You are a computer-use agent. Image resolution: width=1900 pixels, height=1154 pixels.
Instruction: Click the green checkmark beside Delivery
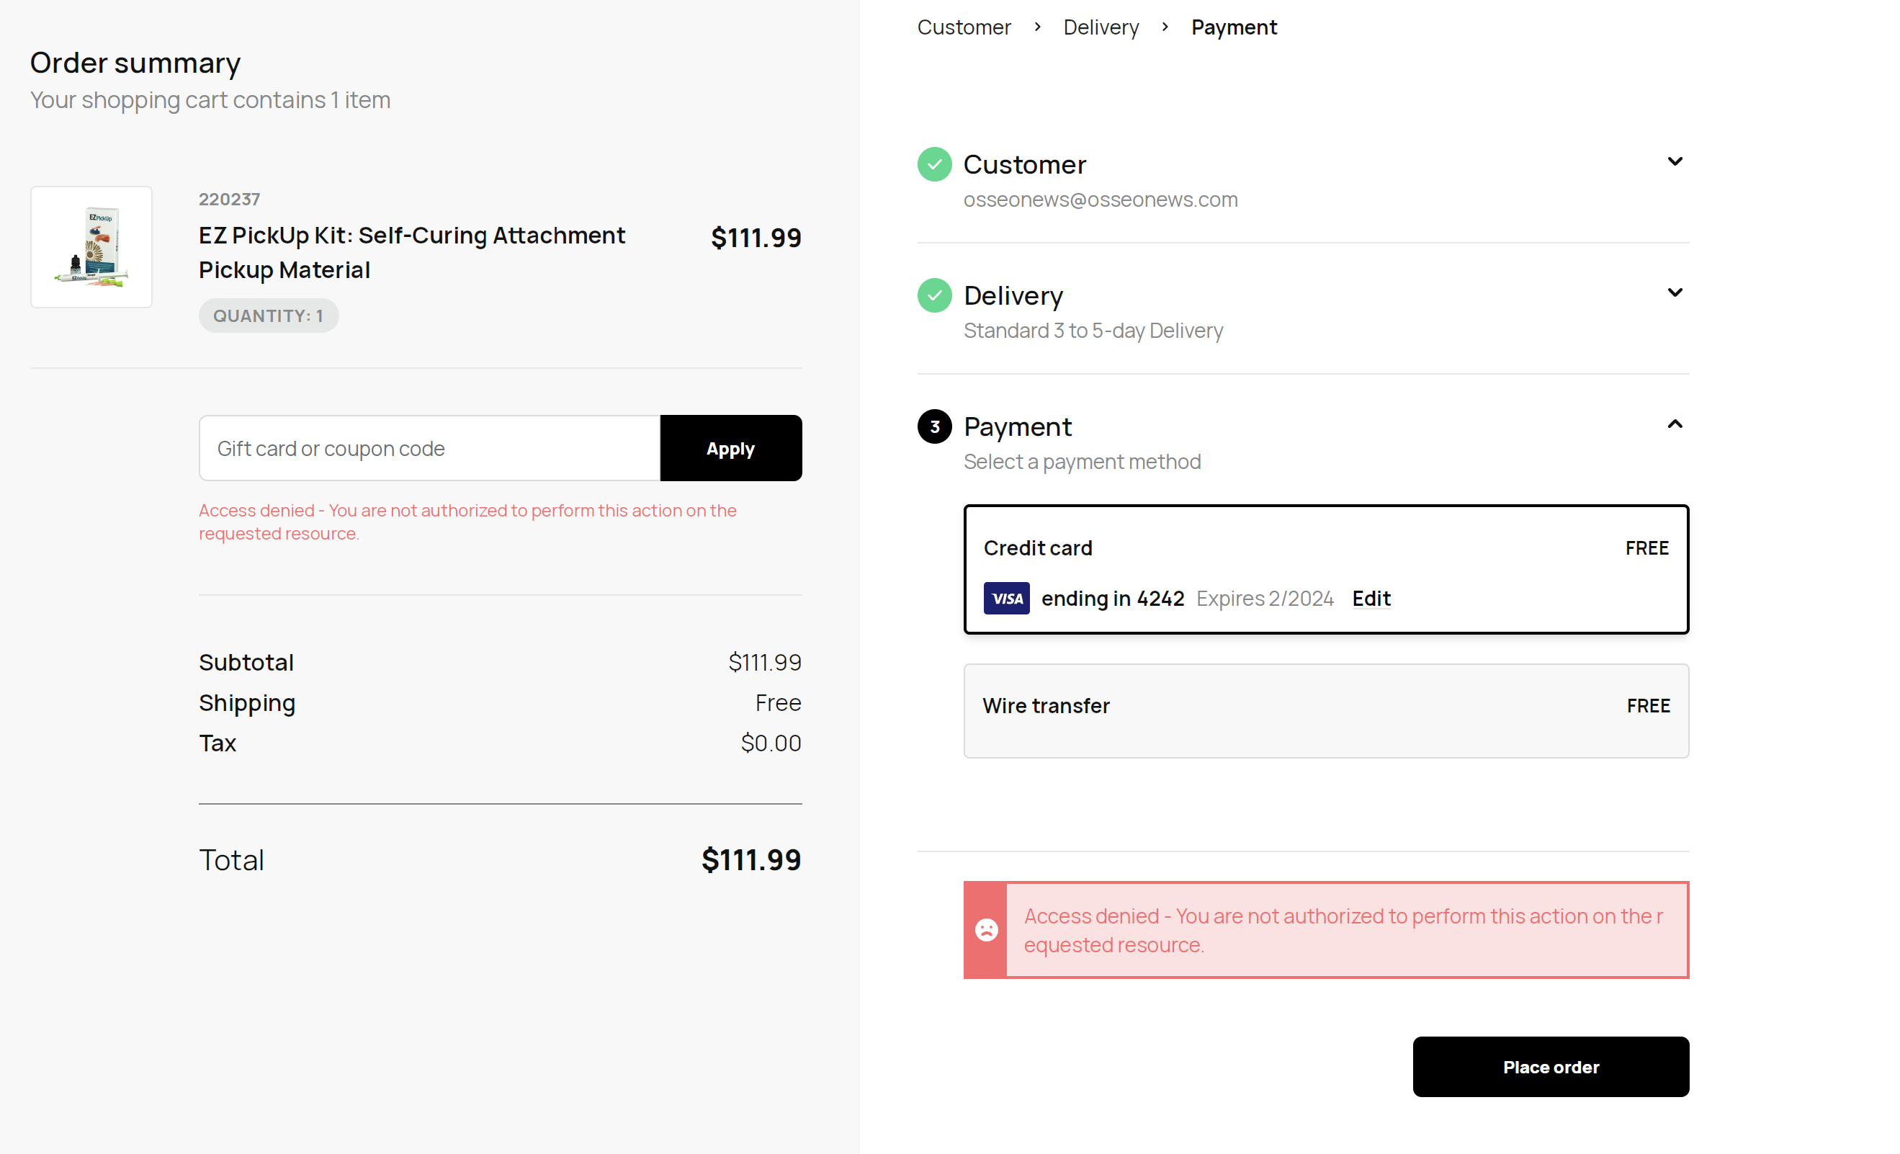click(934, 295)
